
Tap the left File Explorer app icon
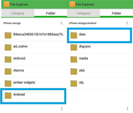pos(6,5)
